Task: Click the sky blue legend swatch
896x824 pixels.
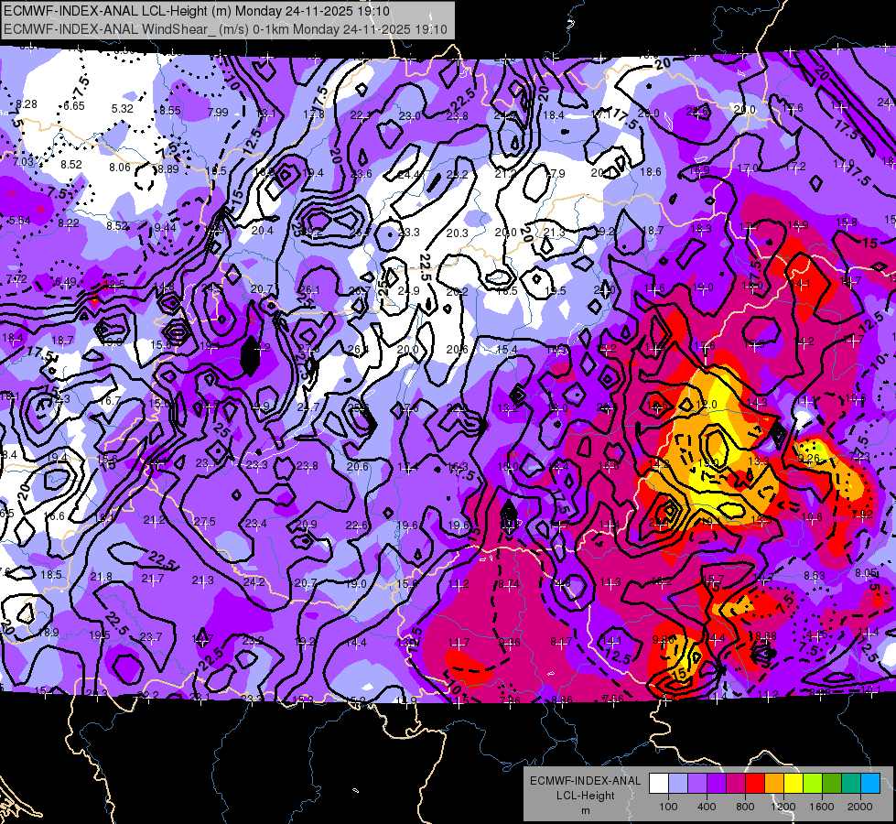Action: tap(870, 784)
